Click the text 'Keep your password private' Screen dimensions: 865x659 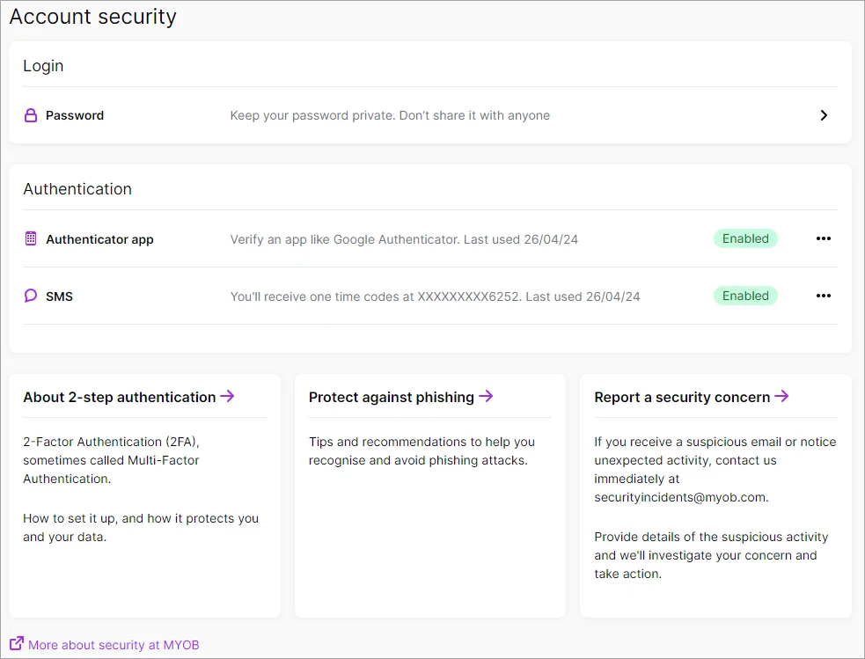(x=312, y=115)
